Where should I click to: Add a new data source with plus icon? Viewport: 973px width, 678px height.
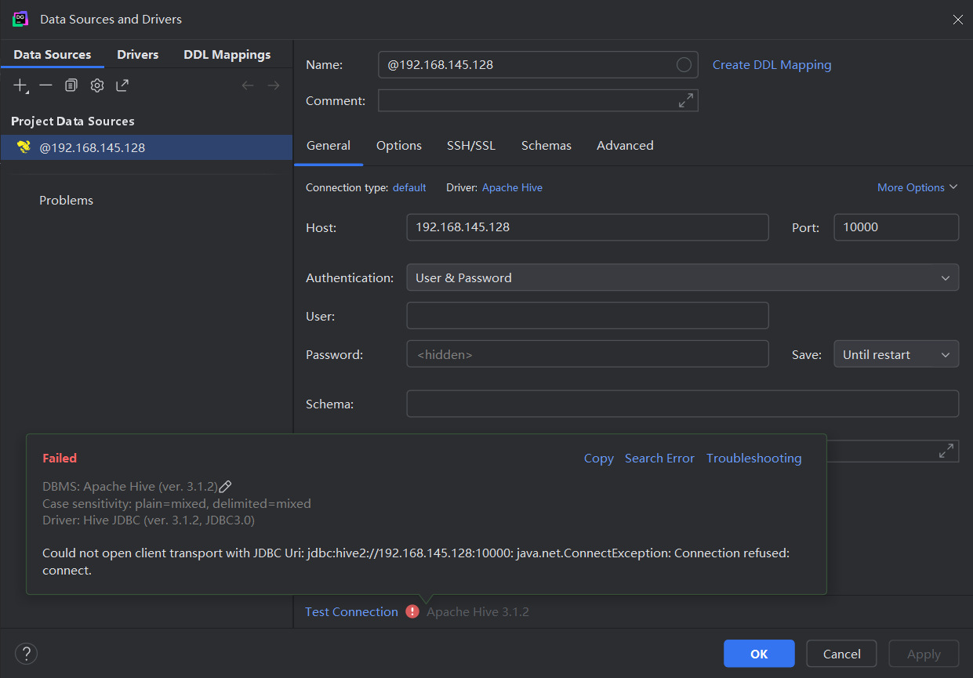point(20,85)
